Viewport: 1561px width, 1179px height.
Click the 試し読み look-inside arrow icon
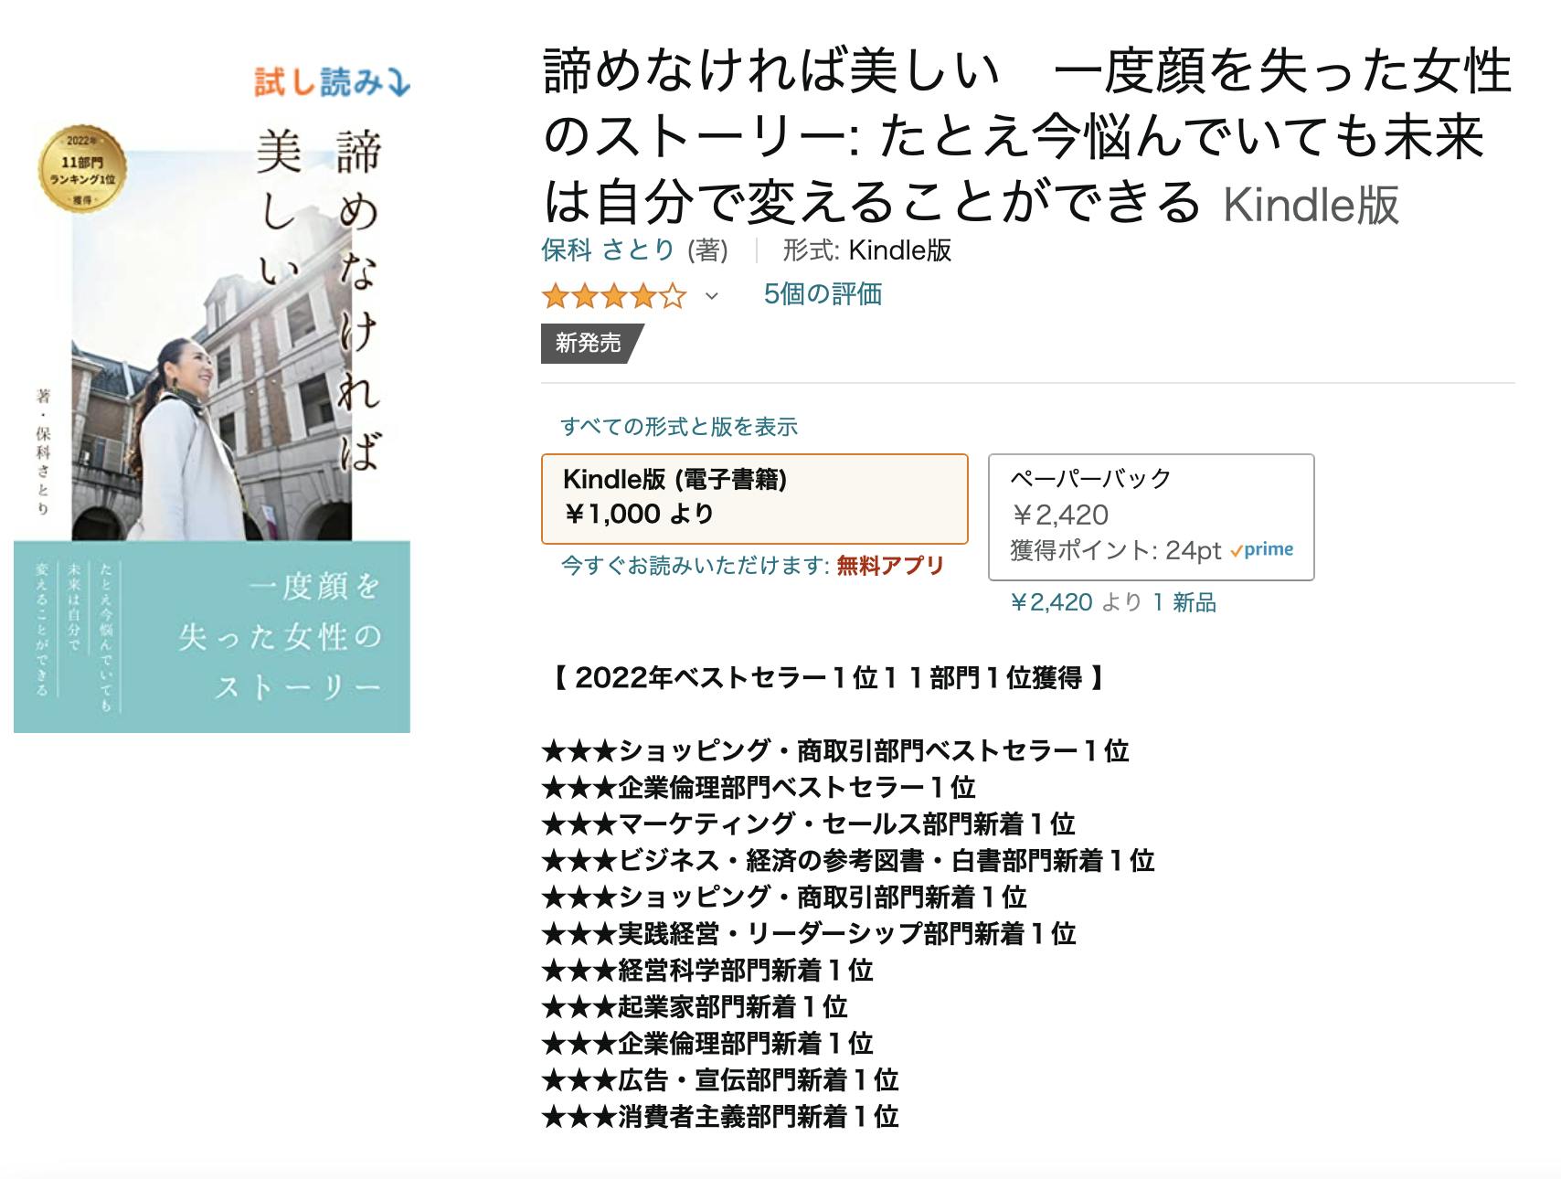coord(398,83)
